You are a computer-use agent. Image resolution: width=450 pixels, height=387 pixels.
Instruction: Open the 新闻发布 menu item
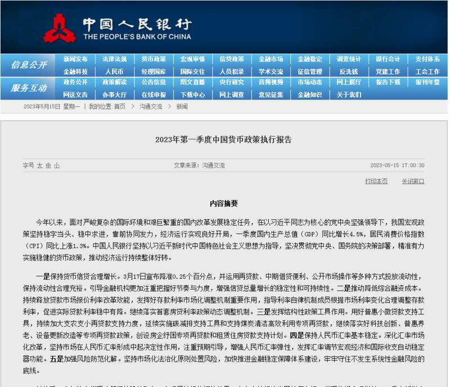[75, 59]
